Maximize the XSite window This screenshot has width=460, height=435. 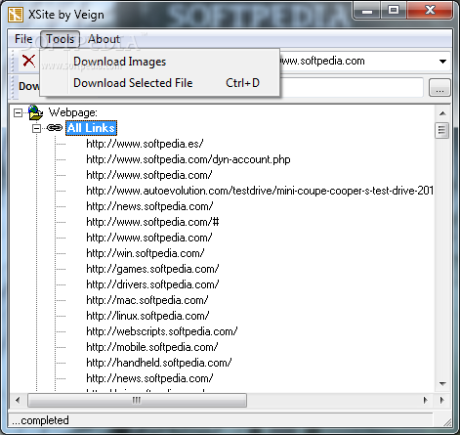tap(394, 11)
